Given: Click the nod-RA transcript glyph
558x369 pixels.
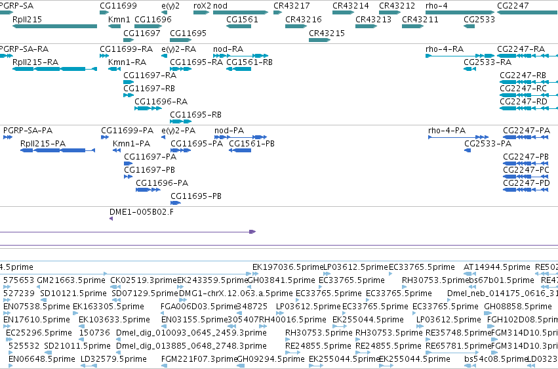Looking at the screenshot, I should 241,56.
